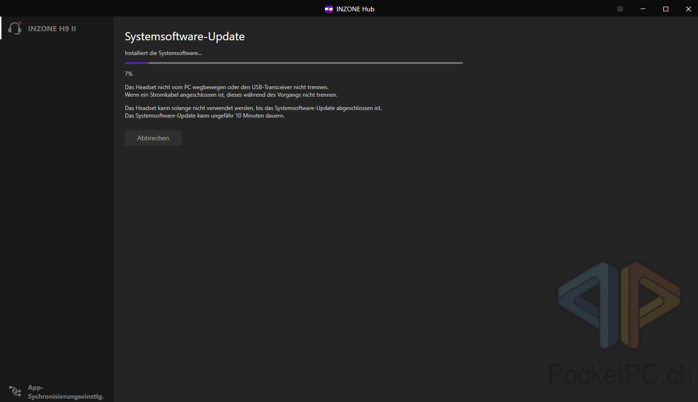Click the gray unfilled part of the progress bar
This screenshot has height=402, width=698.
click(x=304, y=63)
